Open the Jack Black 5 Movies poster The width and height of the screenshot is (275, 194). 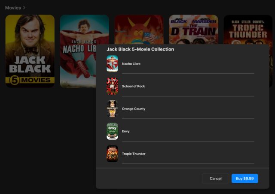coord(30,51)
